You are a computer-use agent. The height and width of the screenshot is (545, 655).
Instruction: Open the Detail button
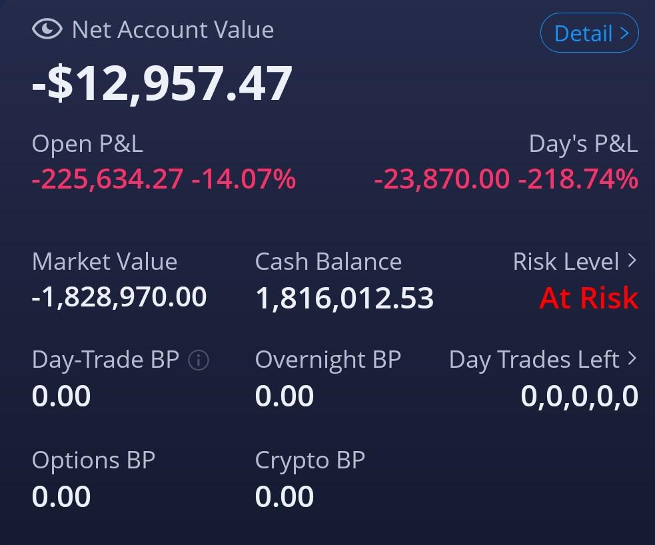click(589, 33)
